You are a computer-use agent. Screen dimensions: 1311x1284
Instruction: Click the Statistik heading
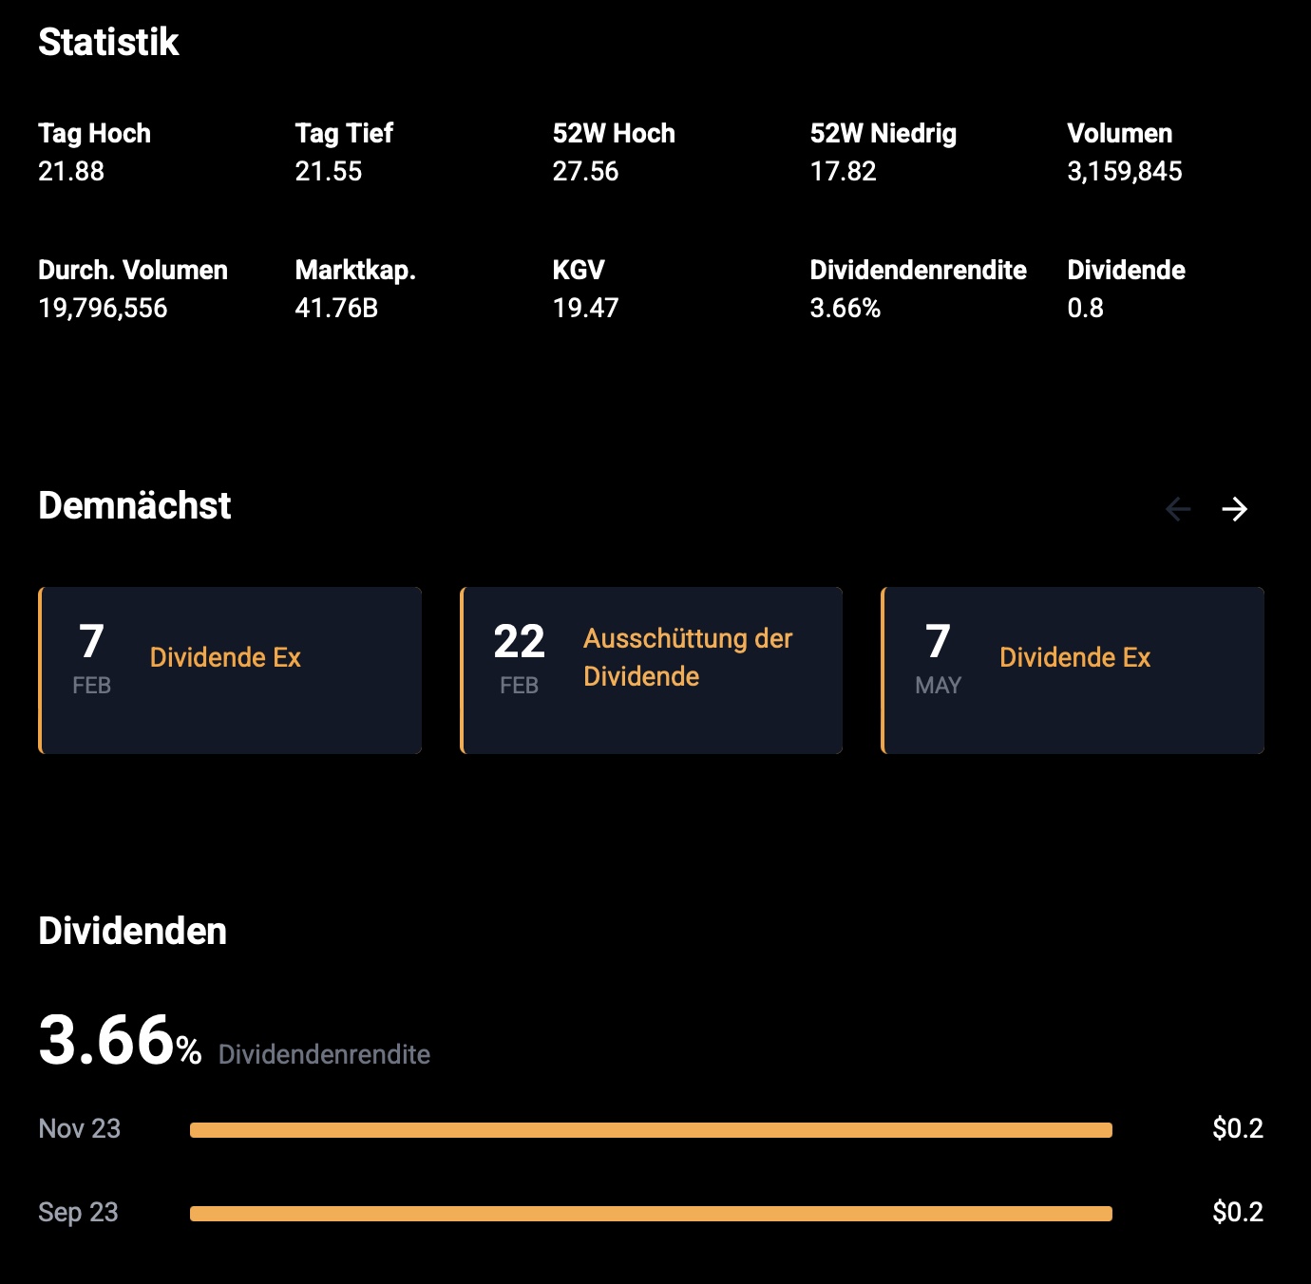click(108, 43)
